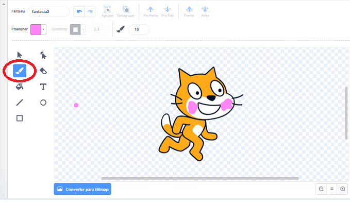Click the horizontal canvas scrollbar
The image size is (350, 203).
click(200, 178)
